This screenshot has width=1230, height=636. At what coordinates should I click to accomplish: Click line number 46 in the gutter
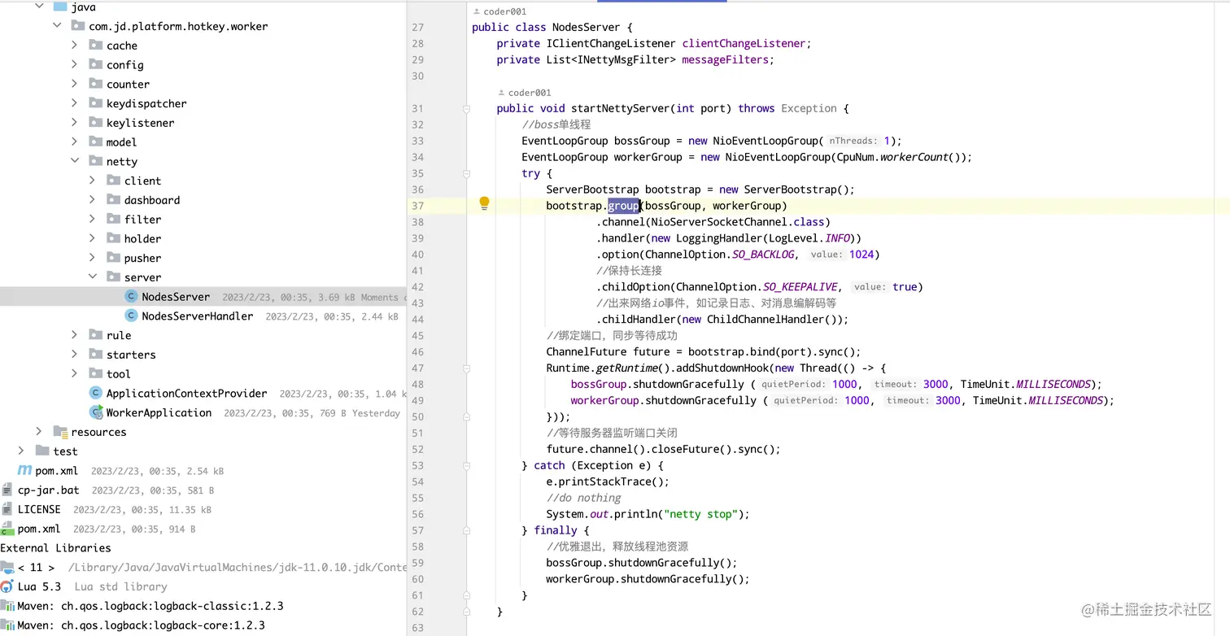point(418,352)
